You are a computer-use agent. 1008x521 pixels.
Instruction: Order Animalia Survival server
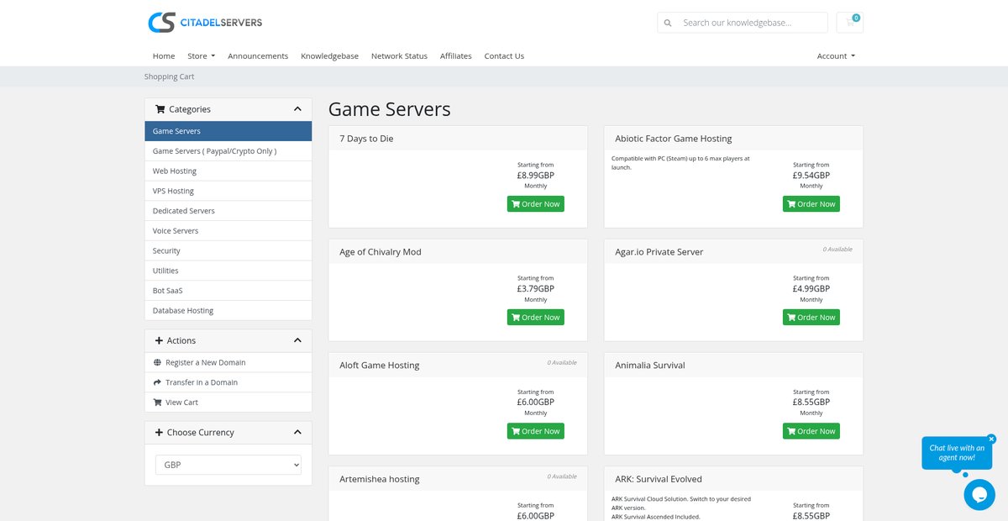(x=811, y=431)
